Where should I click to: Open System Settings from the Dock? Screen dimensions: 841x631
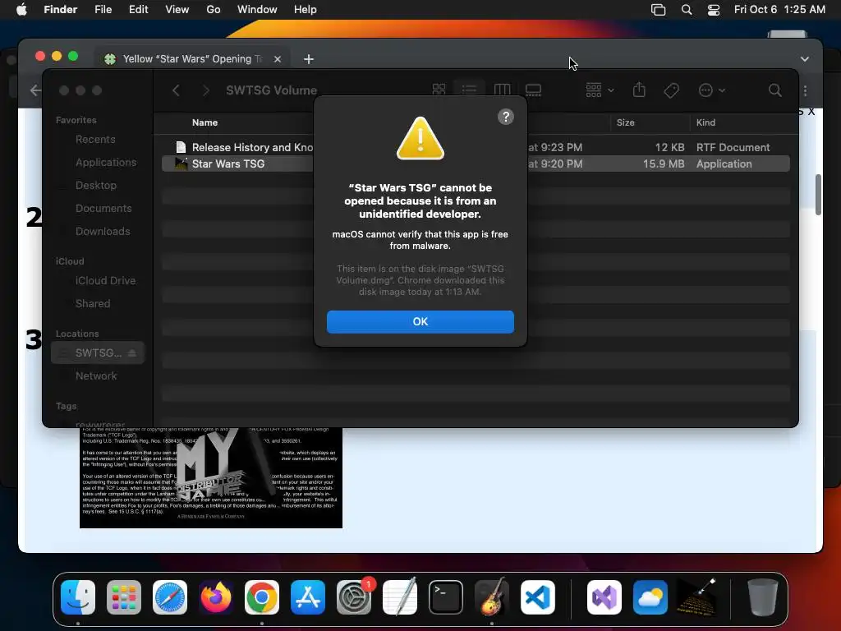tap(354, 597)
